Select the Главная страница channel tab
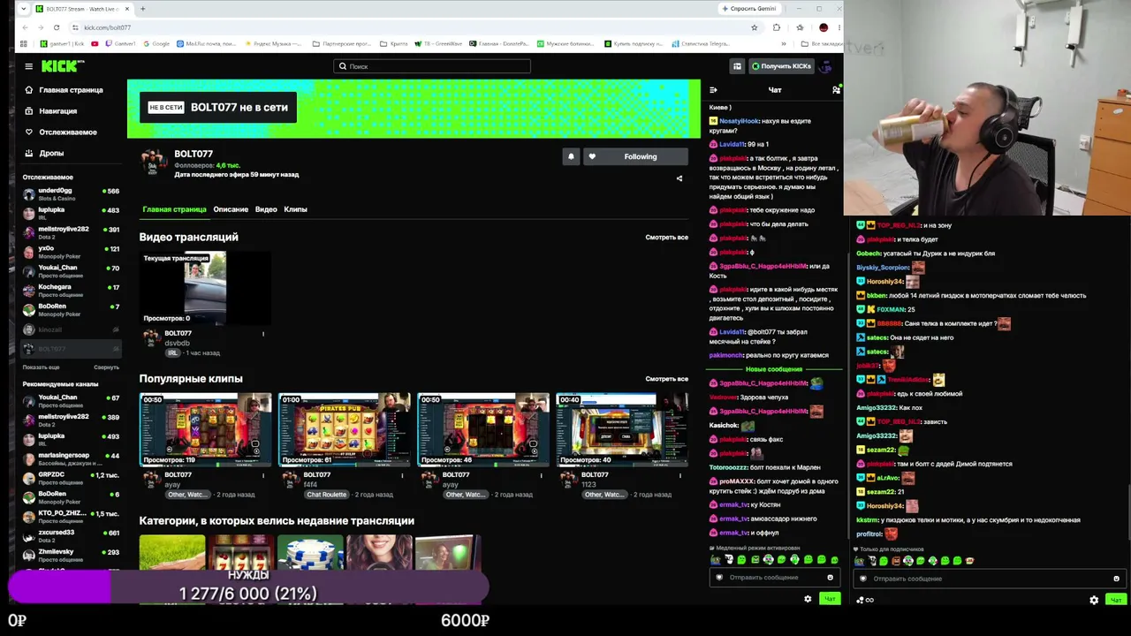 pyautogui.click(x=174, y=209)
